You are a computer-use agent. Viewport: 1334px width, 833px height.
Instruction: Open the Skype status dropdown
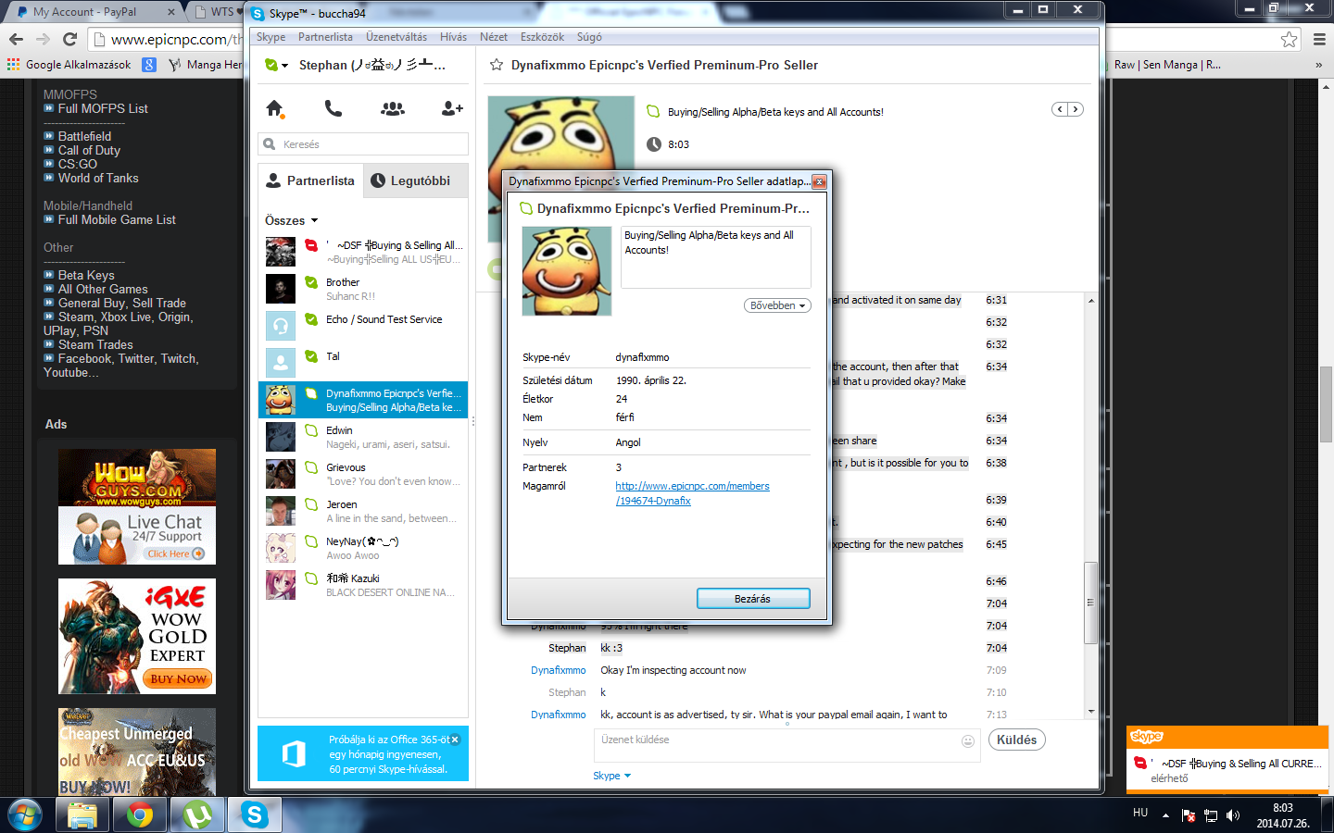[276, 65]
